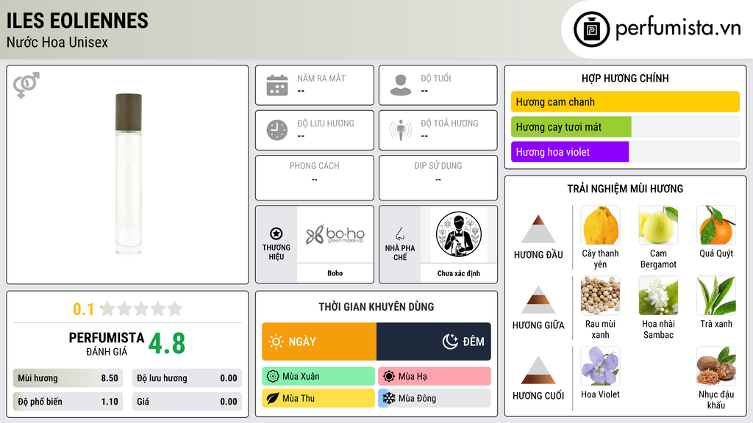Screen dimensions: 753x423
Task: Click the star badge Thương hiệu icon
Action: pos(276,234)
